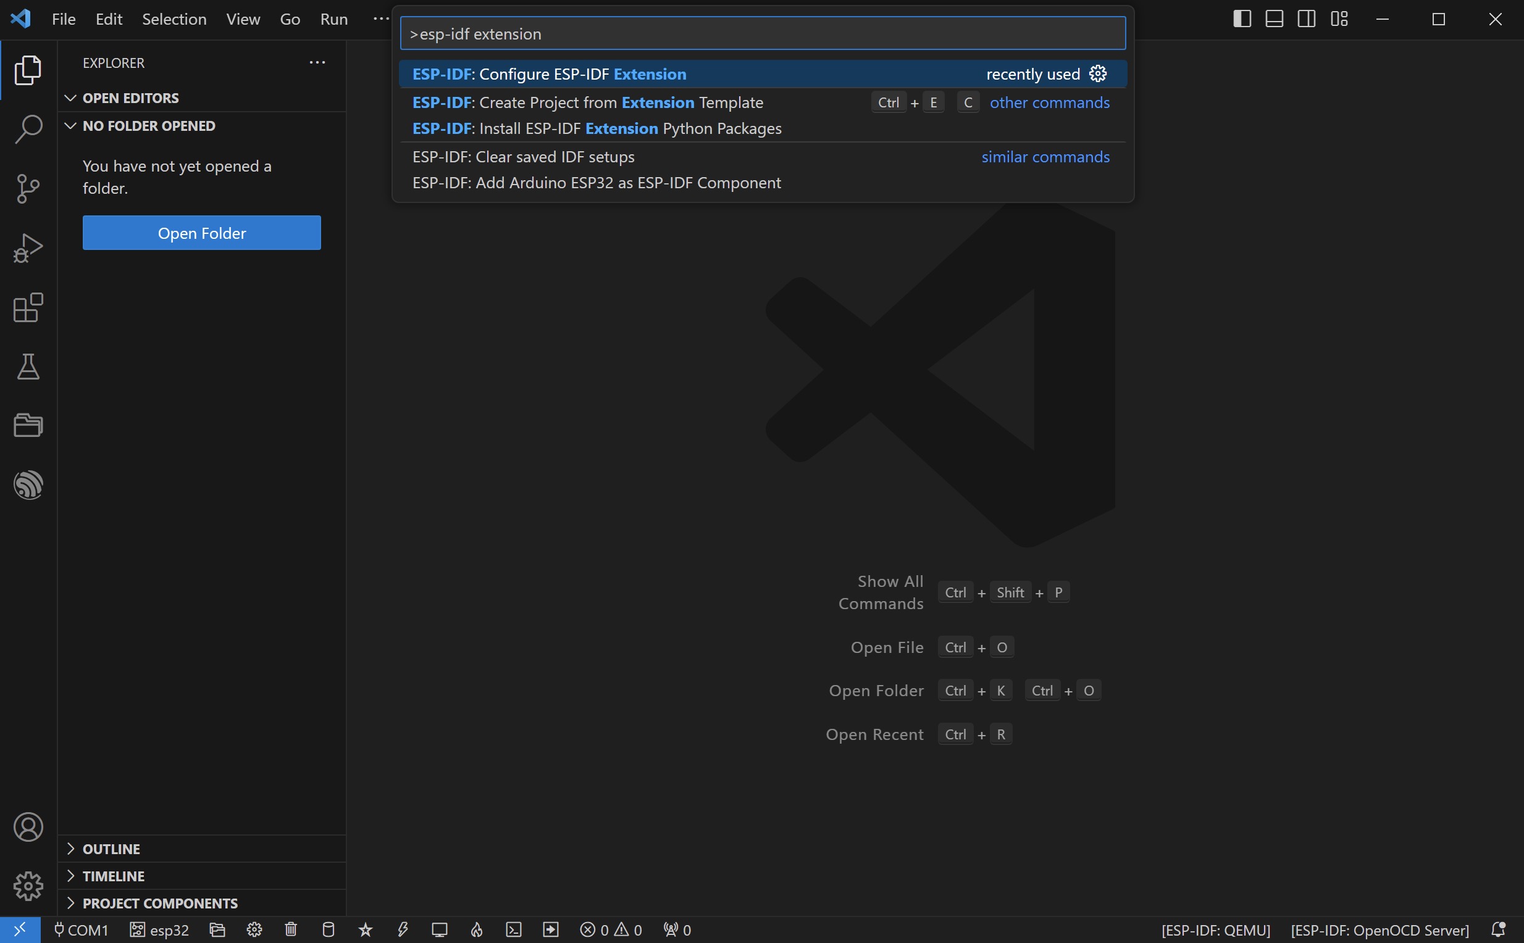Screen dimensions: 1524x943
Task: Click the Build Project cylinder icon
Action: (x=329, y=930)
